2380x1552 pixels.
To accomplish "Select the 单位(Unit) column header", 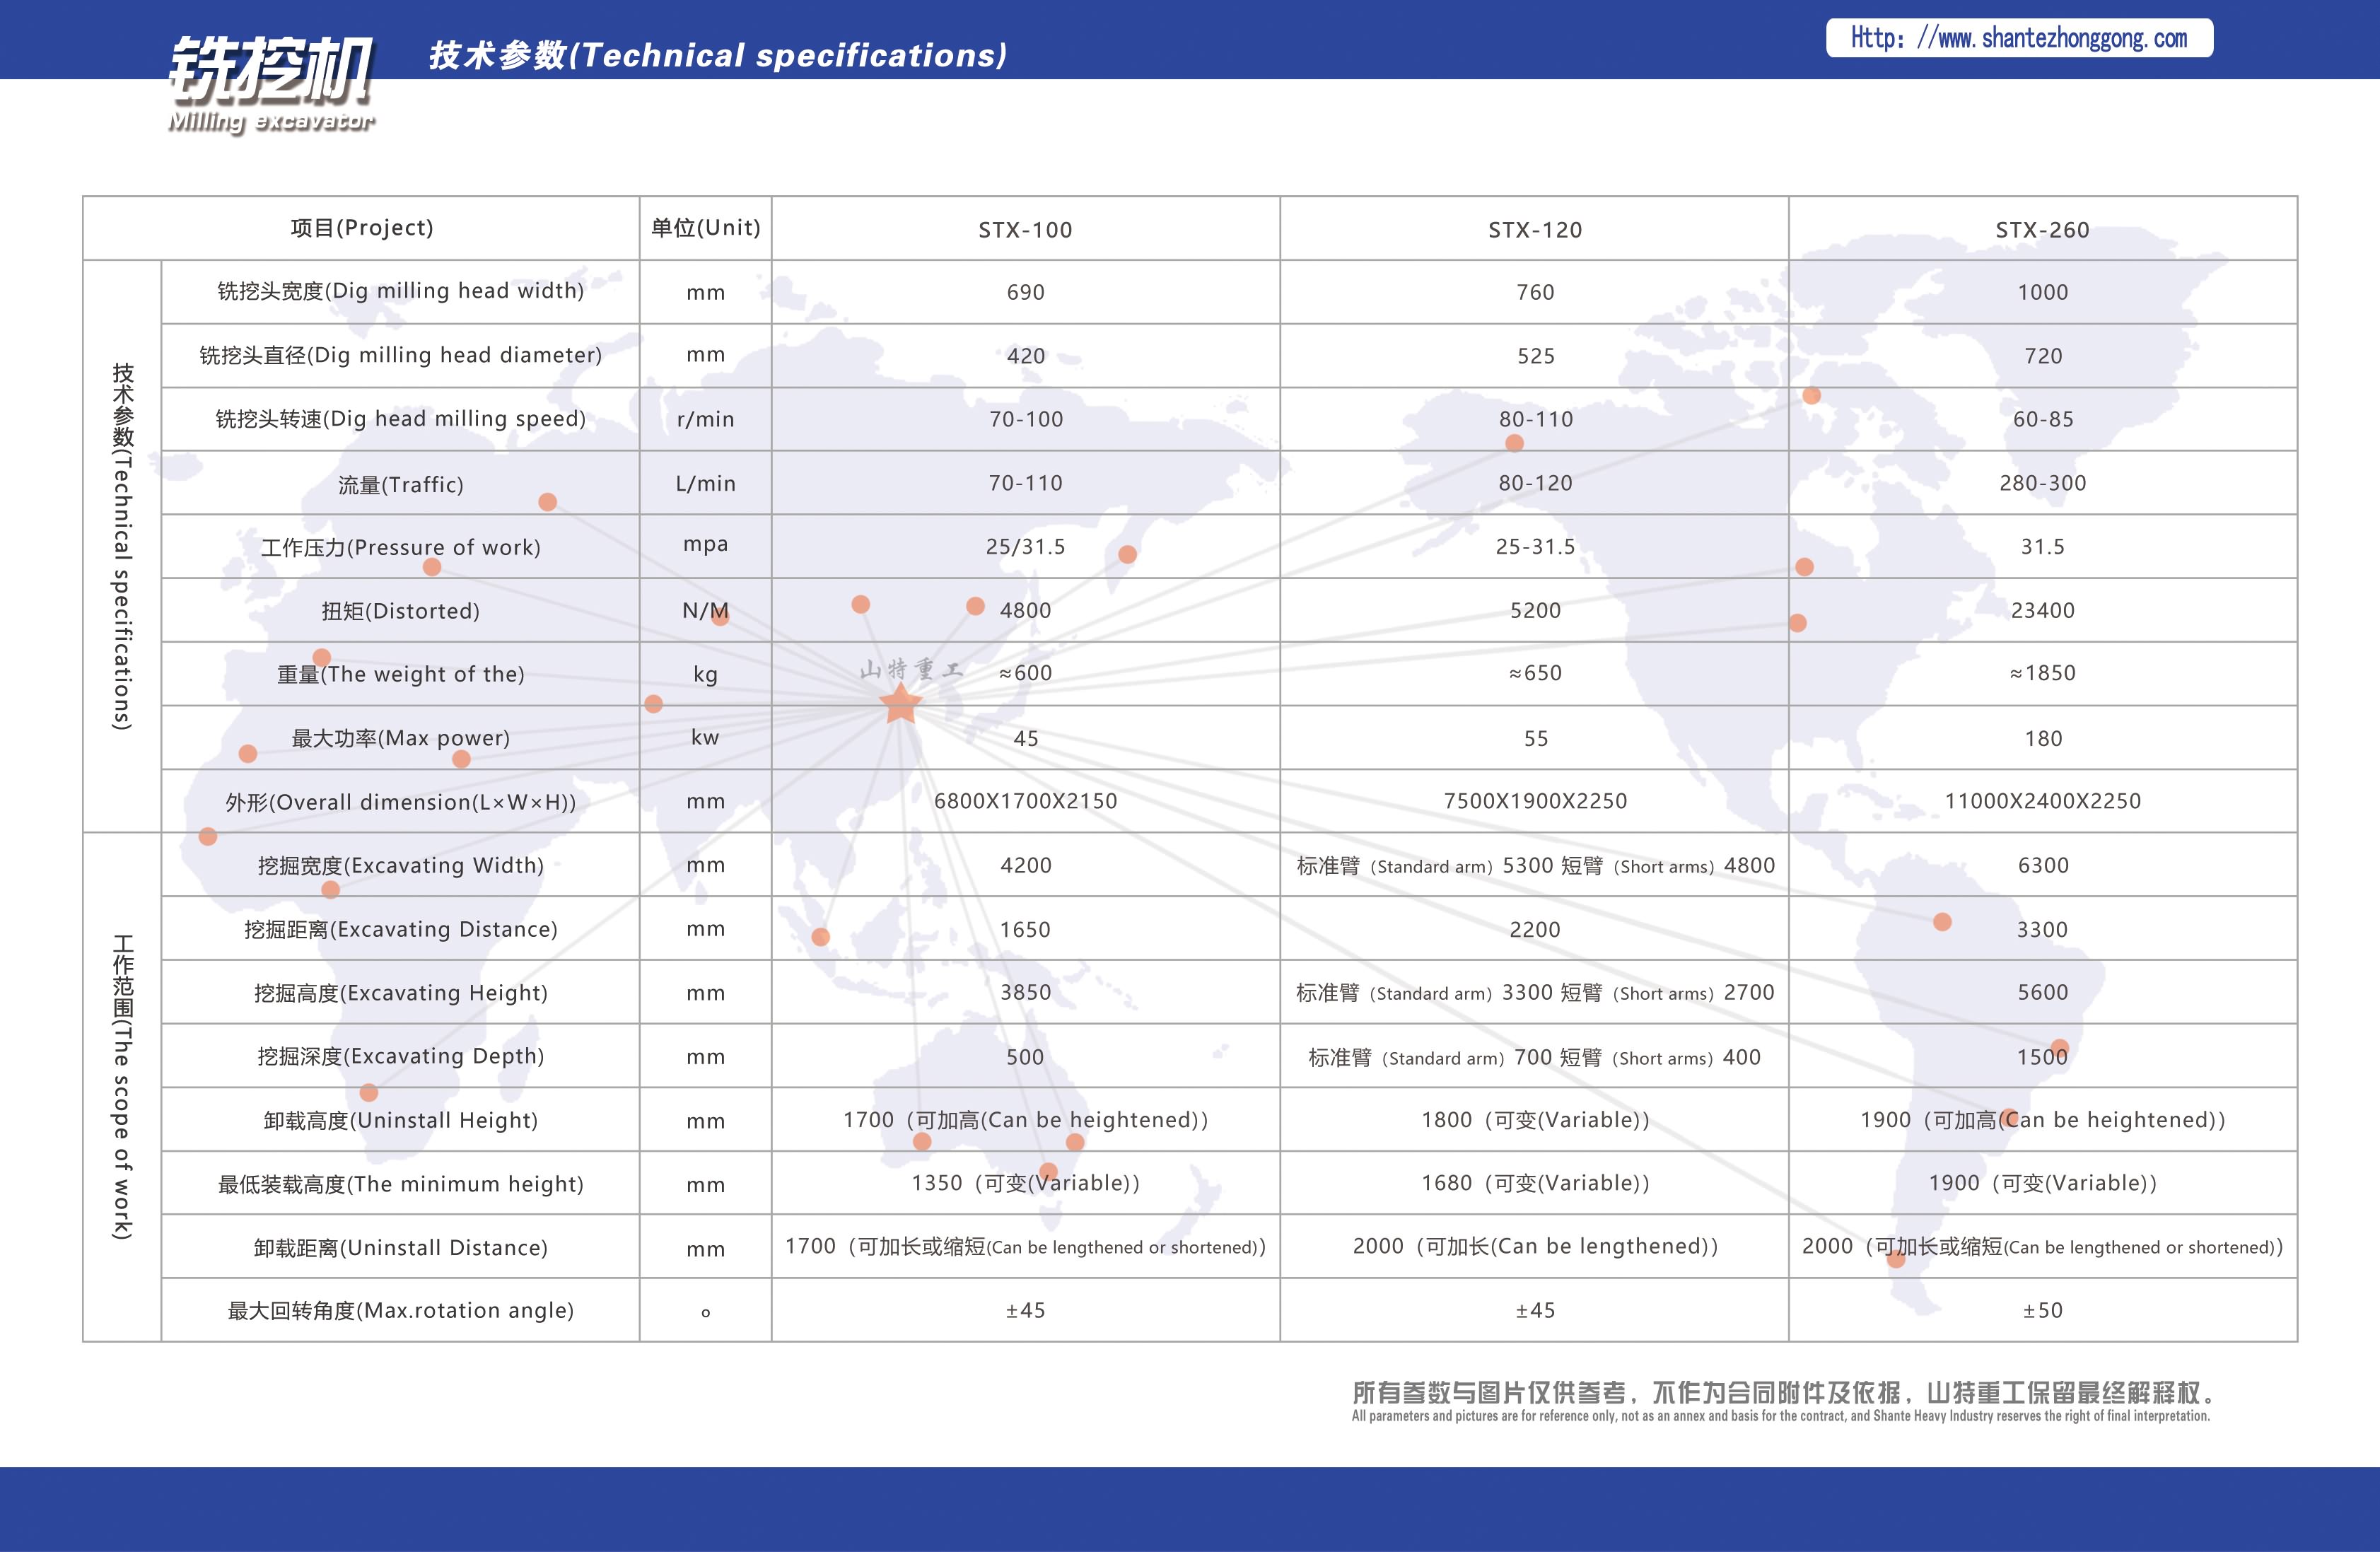I will pyautogui.click(x=704, y=228).
